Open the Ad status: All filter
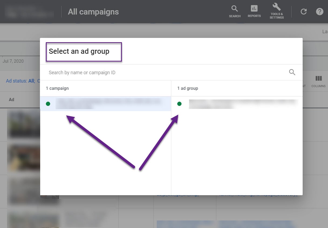Screen dimensions: 328x228 tap(20, 81)
